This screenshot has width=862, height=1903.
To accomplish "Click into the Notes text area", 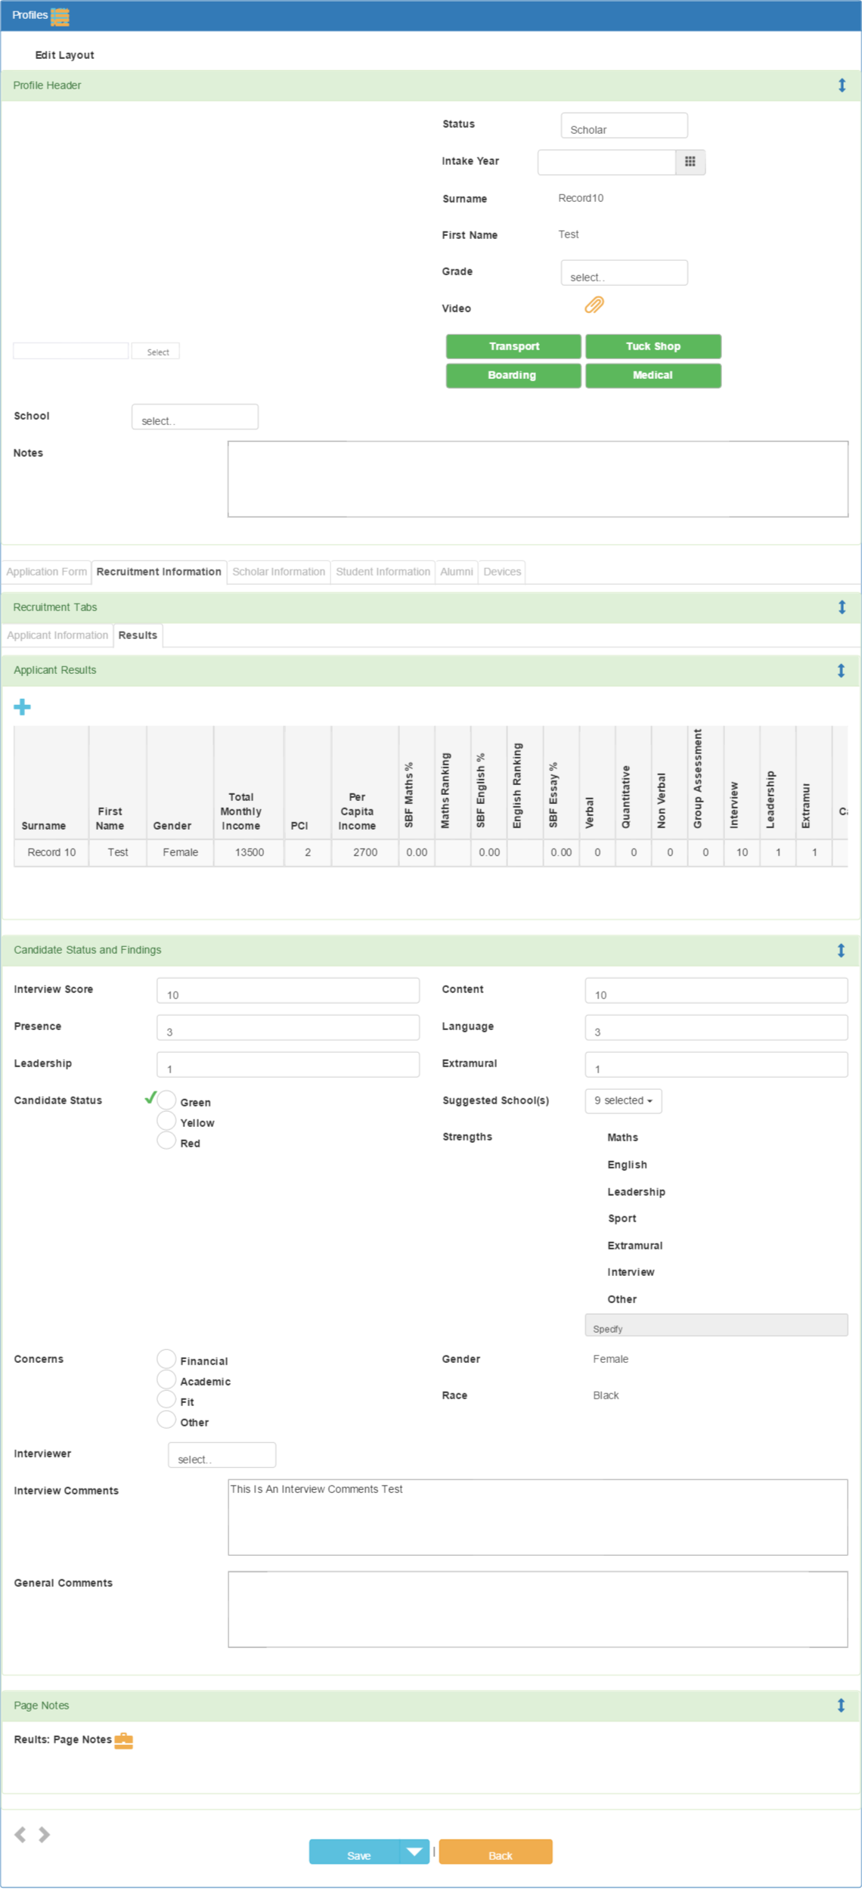I will [x=538, y=479].
